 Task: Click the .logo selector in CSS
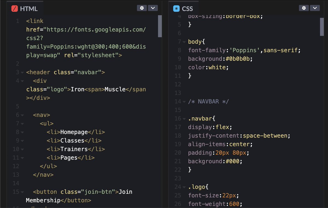pos(197,187)
